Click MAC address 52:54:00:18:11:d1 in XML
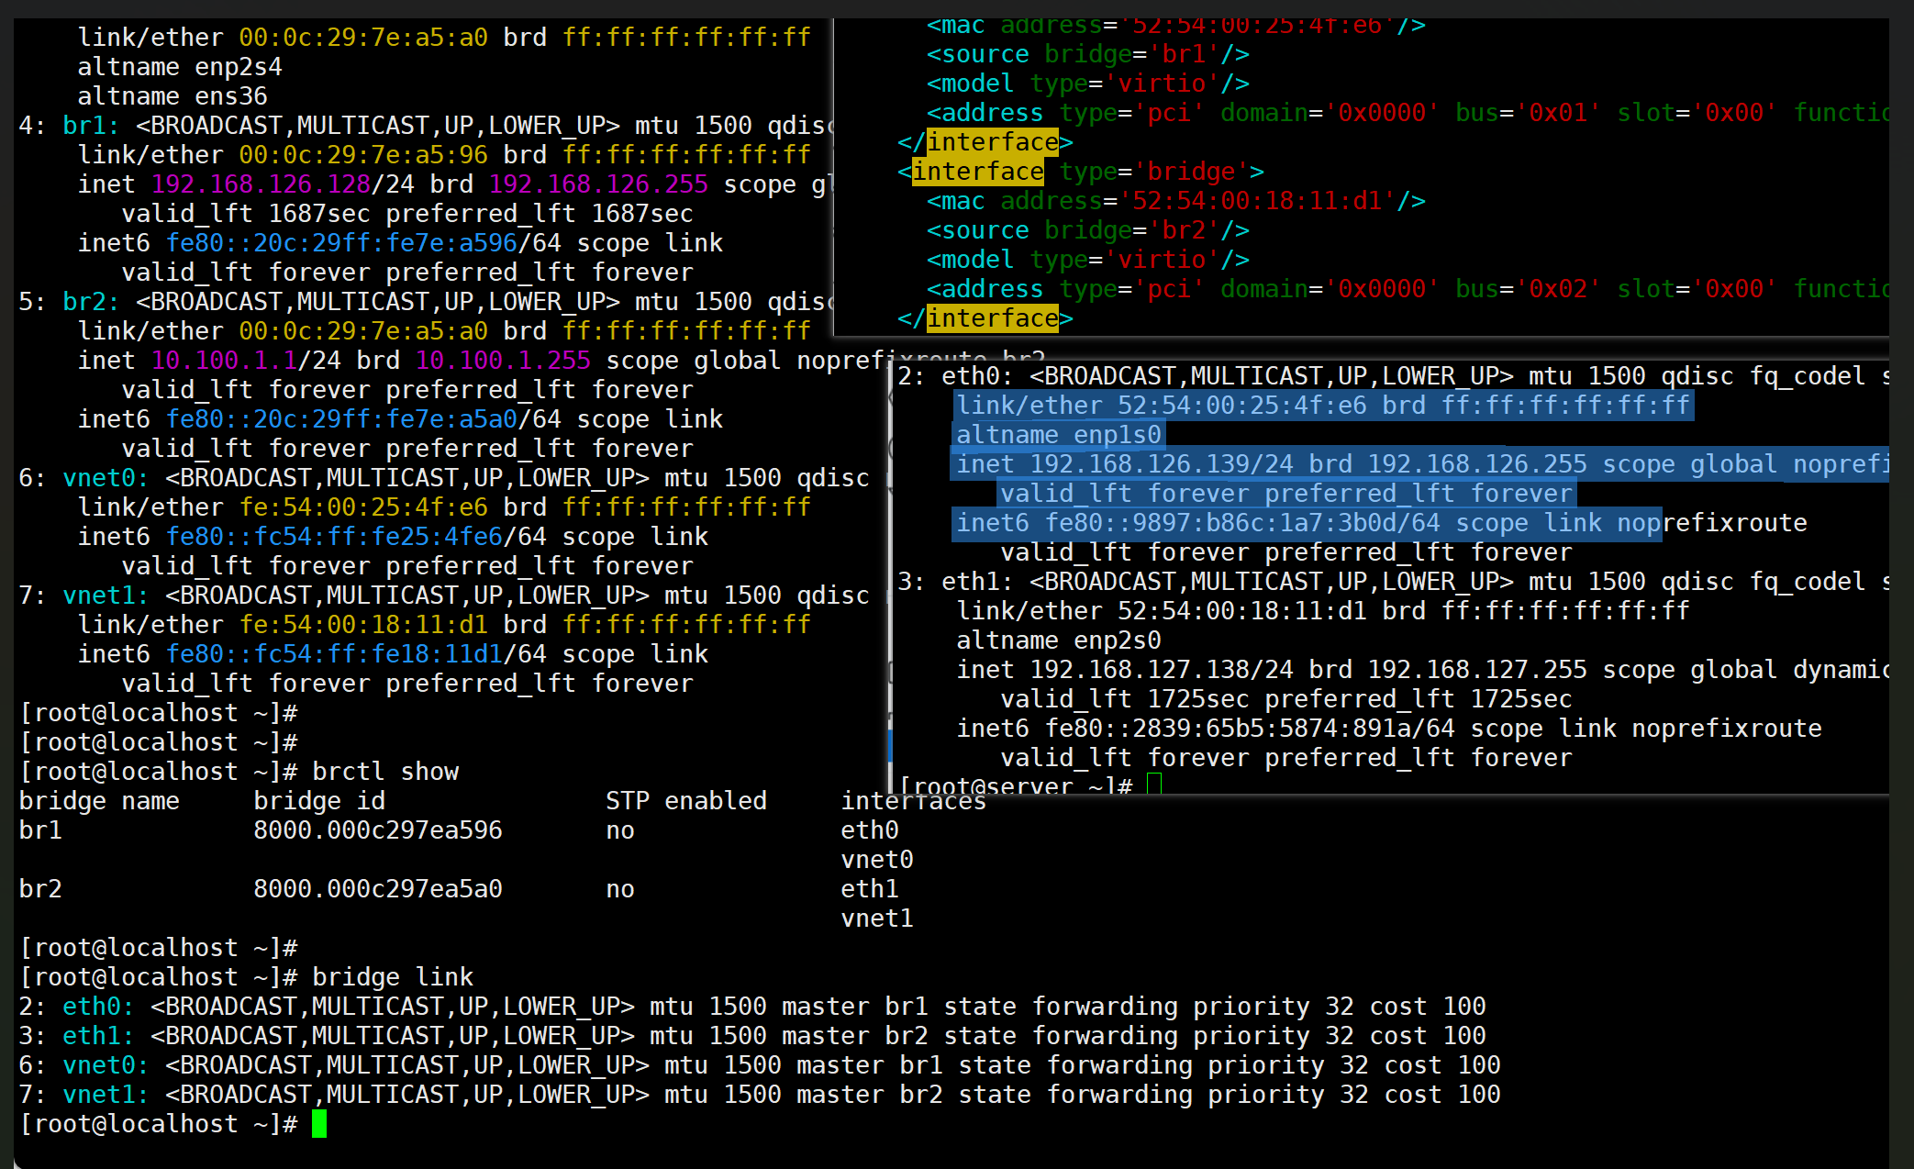1914x1169 pixels. click(1256, 201)
